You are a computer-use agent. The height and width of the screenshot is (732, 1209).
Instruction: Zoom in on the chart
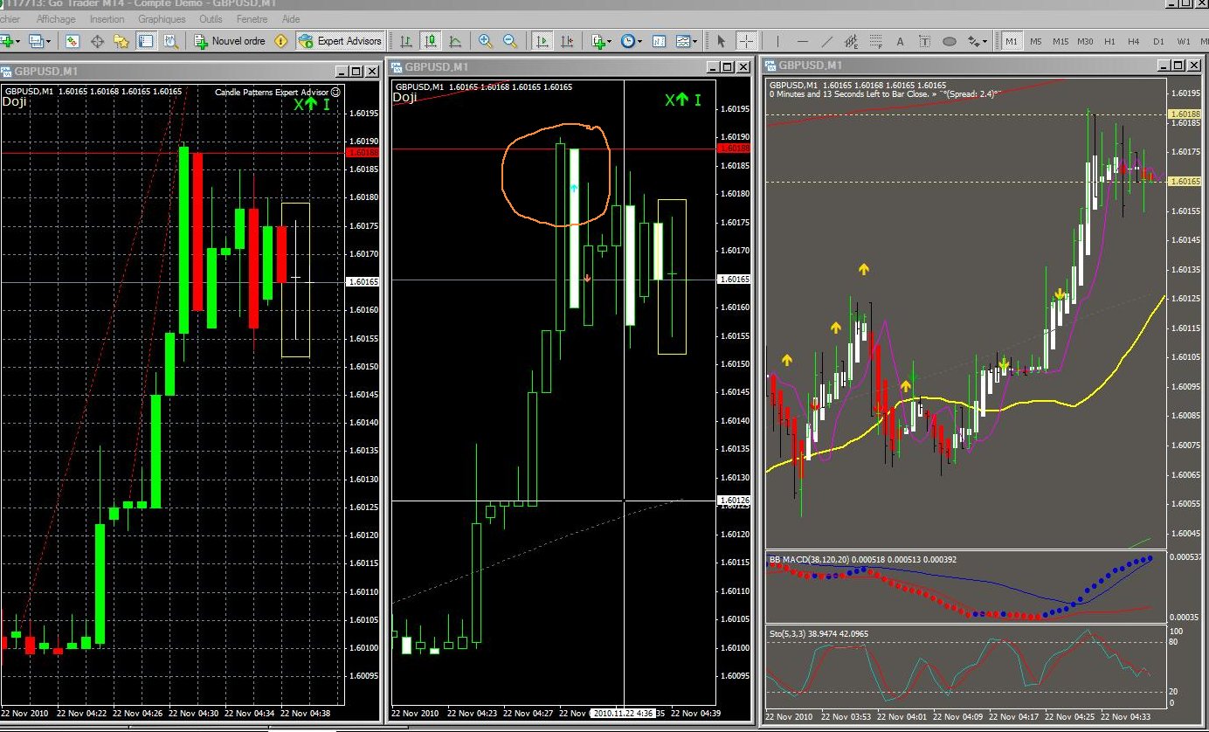coord(486,41)
